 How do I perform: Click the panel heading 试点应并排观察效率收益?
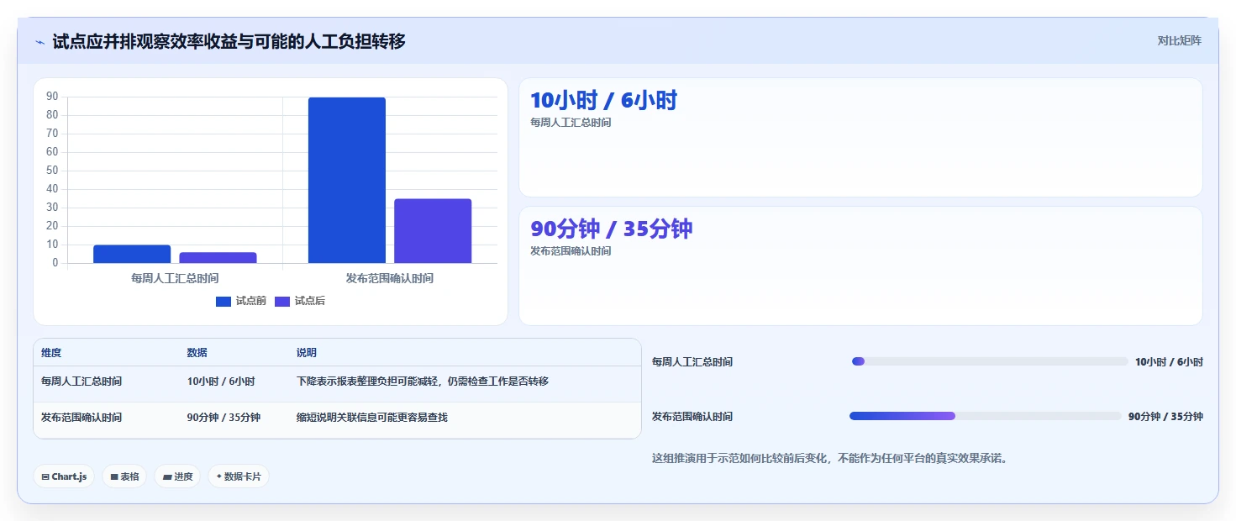[x=229, y=41]
